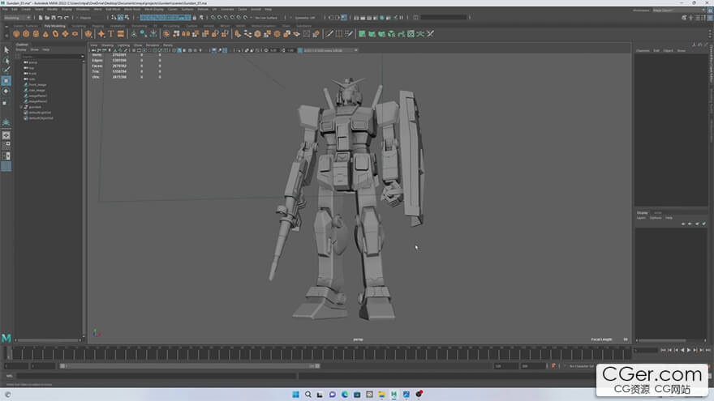
Task: Open the Modeling menu set dropdown
Action: click(17, 18)
